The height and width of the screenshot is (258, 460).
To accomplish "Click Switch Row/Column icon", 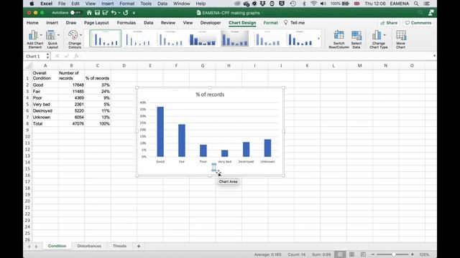I will (x=339, y=35).
